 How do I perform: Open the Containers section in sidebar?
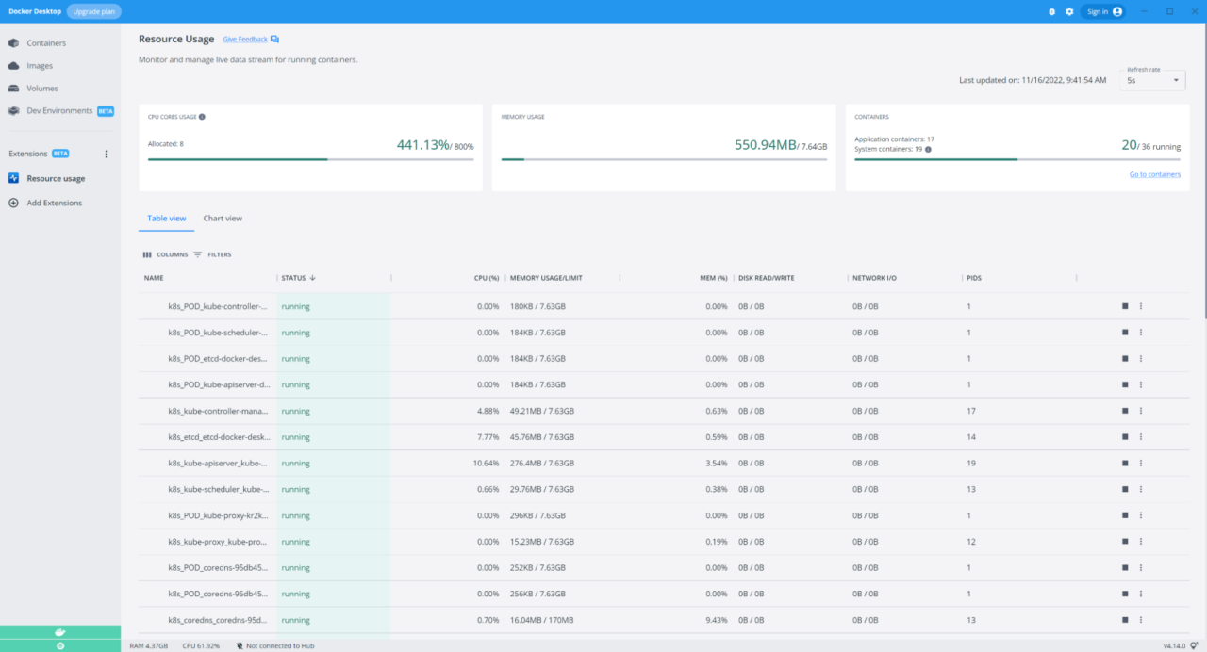pyautogui.click(x=45, y=42)
